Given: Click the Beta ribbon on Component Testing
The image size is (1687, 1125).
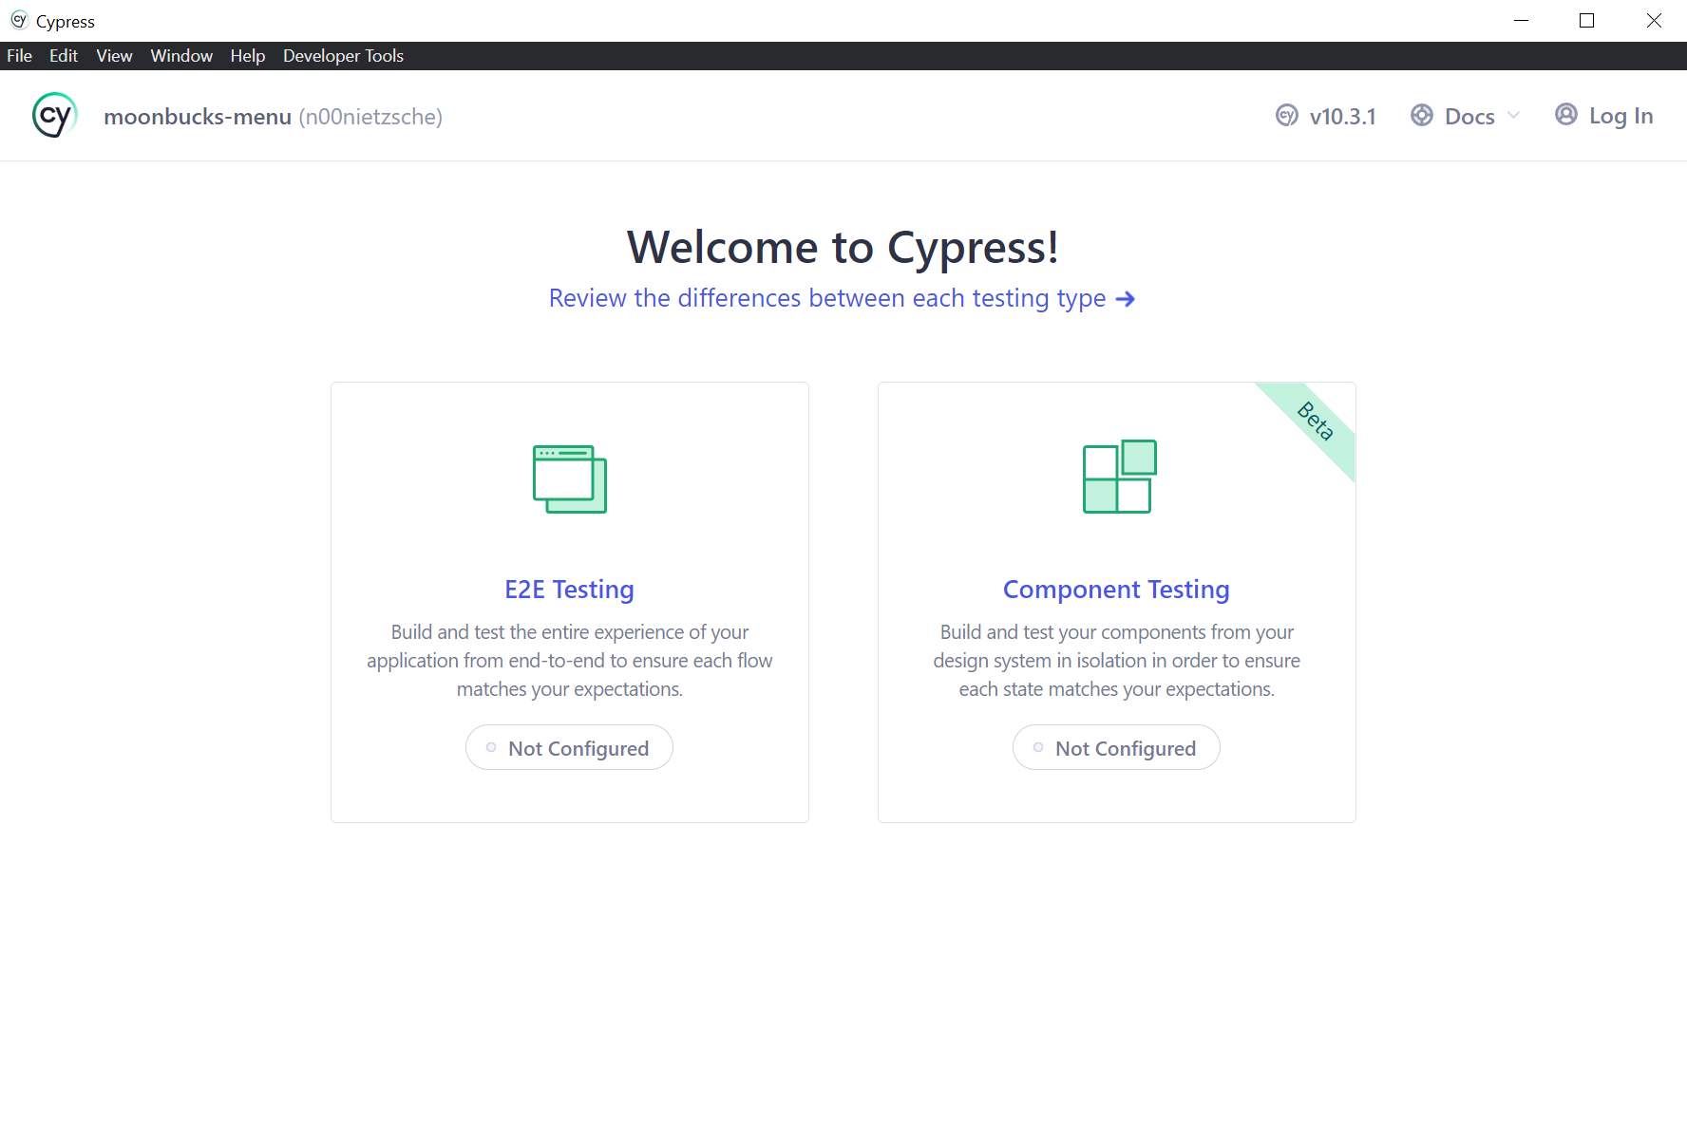Looking at the screenshot, I should click(1316, 422).
